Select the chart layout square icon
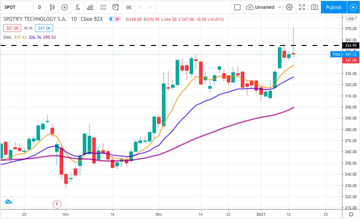 coord(237,7)
